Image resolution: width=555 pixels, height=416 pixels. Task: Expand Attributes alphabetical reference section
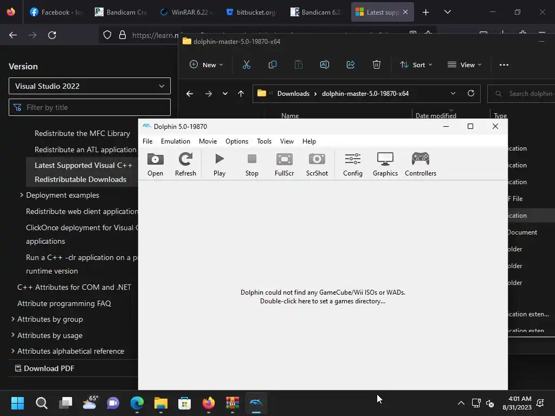[x=13, y=351]
